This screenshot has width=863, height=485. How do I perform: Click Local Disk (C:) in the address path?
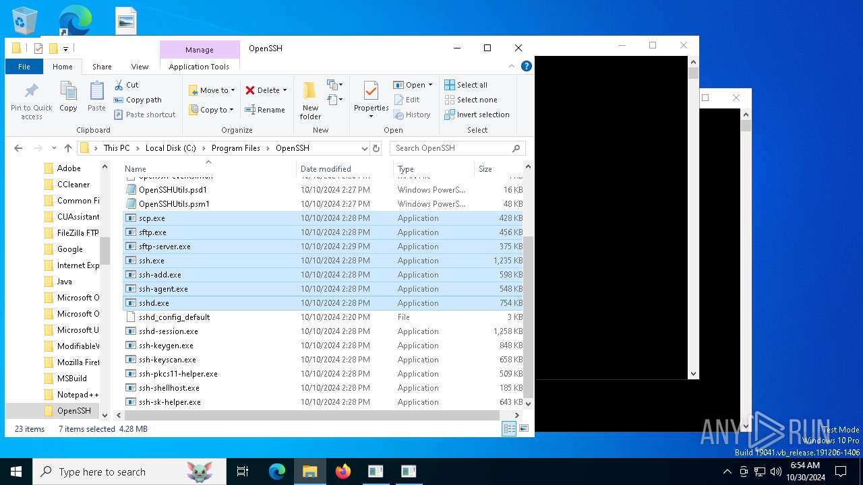(171, 148)
